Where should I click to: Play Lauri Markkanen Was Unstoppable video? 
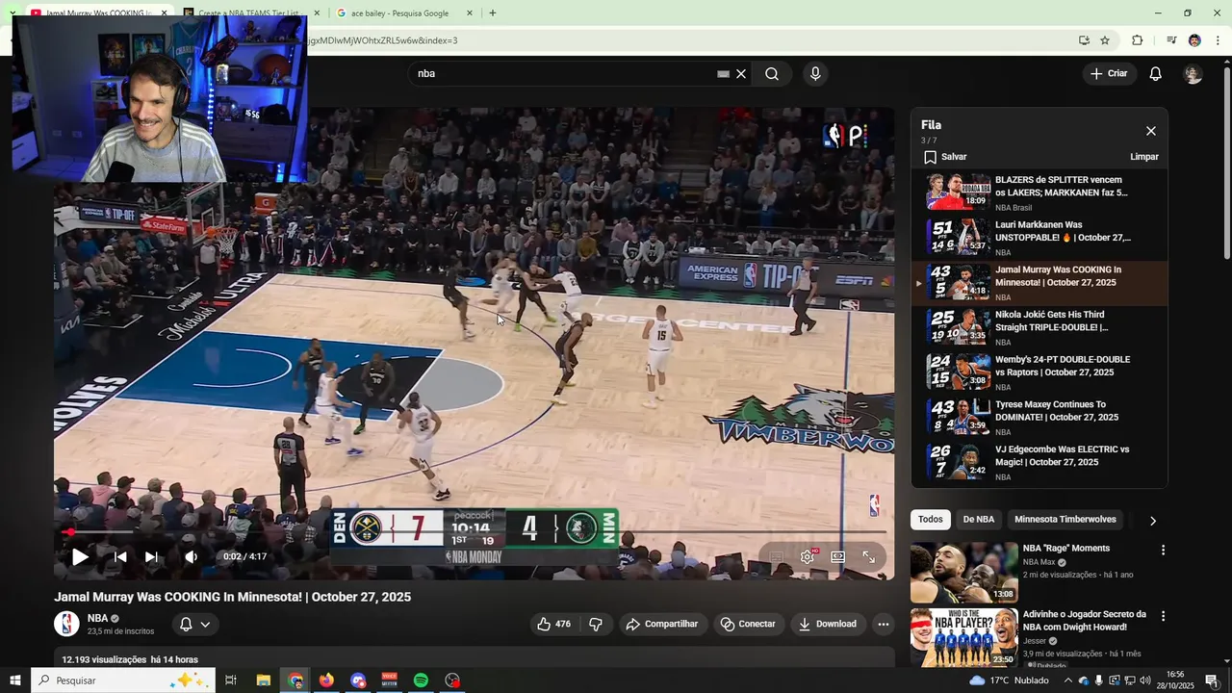coord(1039,238)
